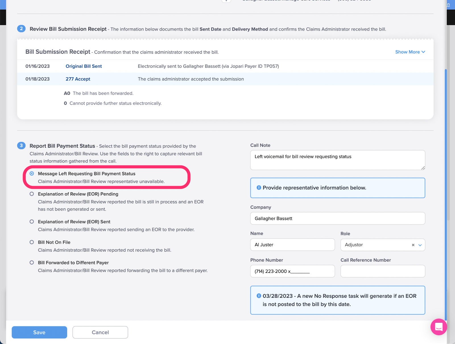The height and width of the screenshot is (344, 455).
Task: Click the Call Reference Number field
Action: [382, 271]
